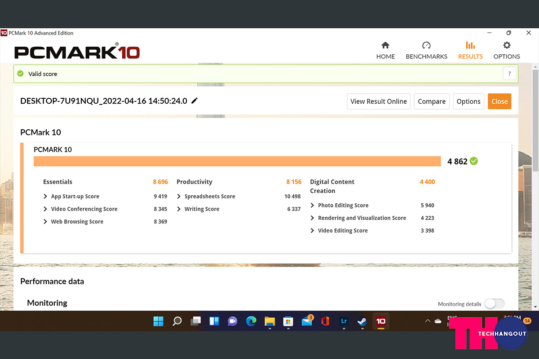Image resolution: width=539 pixels, height=359 pixels.
Task: Open File Explorer from the taskbar
Action: (x=269, y=321)
